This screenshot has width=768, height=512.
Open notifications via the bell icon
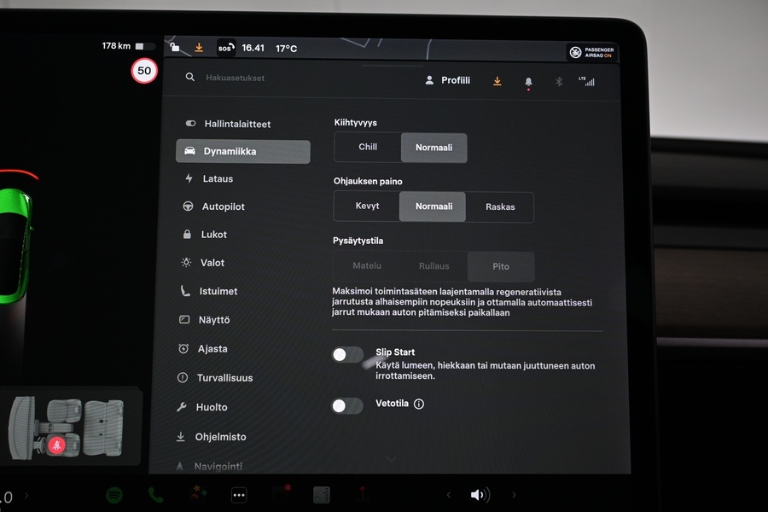(528, 79)
